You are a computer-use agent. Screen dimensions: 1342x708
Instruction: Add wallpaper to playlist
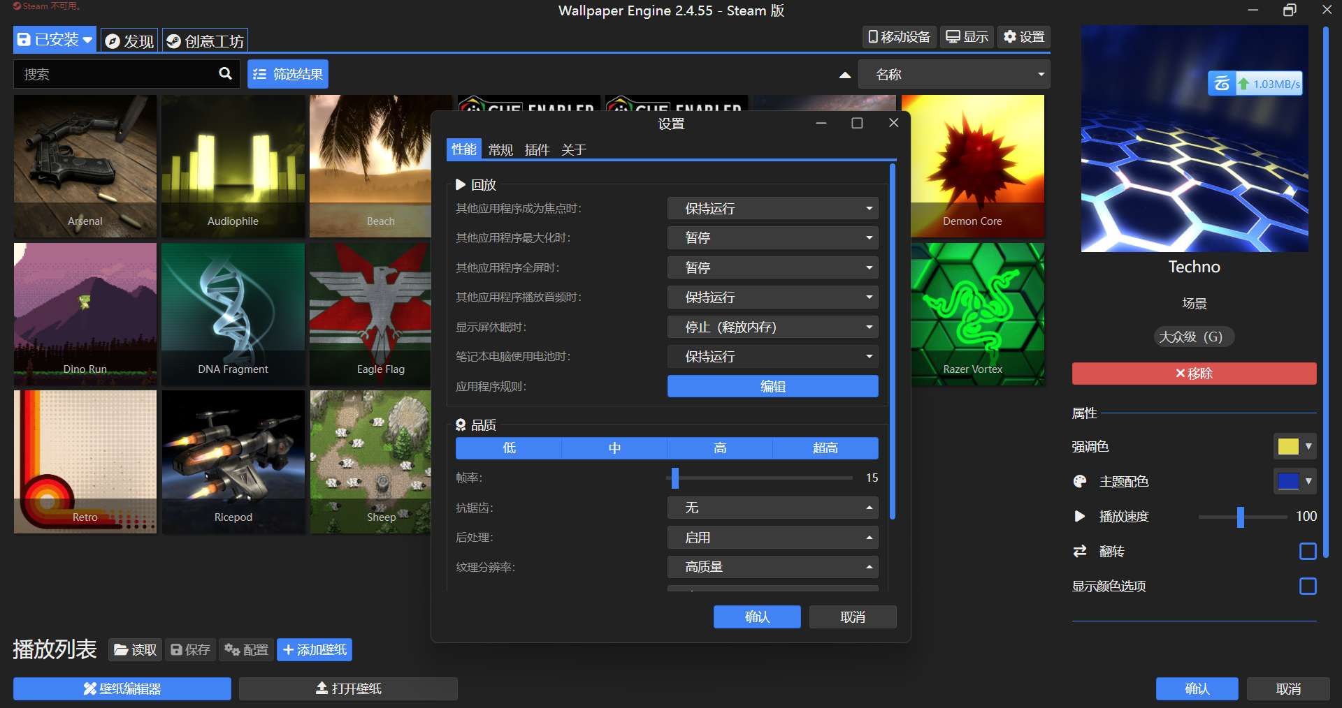click(315, 649)
